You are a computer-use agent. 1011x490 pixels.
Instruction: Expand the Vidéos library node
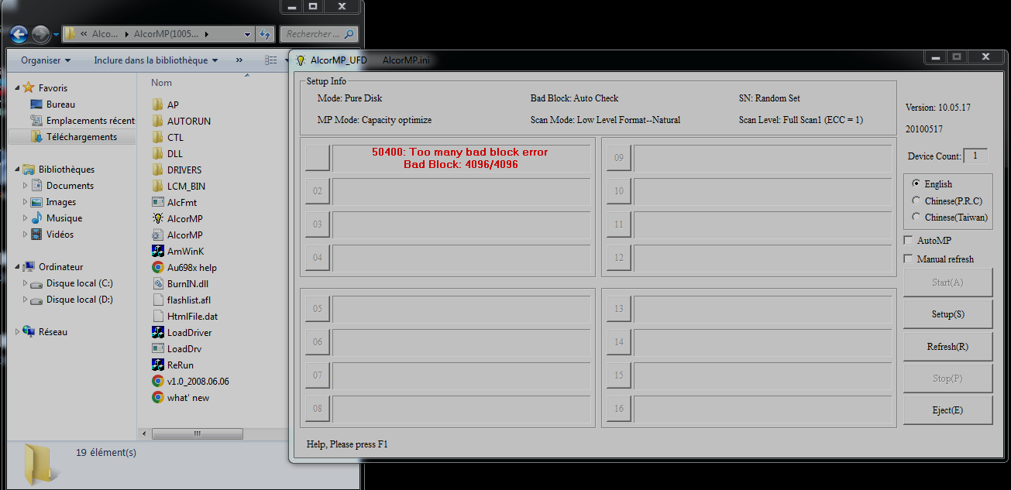pyautogui.click(x=26, y=234)
